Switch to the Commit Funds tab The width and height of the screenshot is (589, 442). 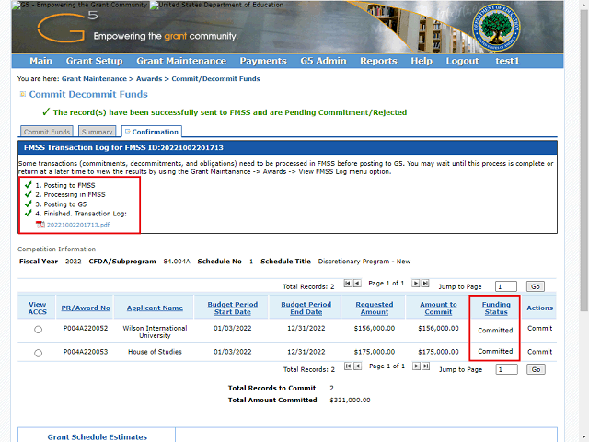(x=46, y=132)
